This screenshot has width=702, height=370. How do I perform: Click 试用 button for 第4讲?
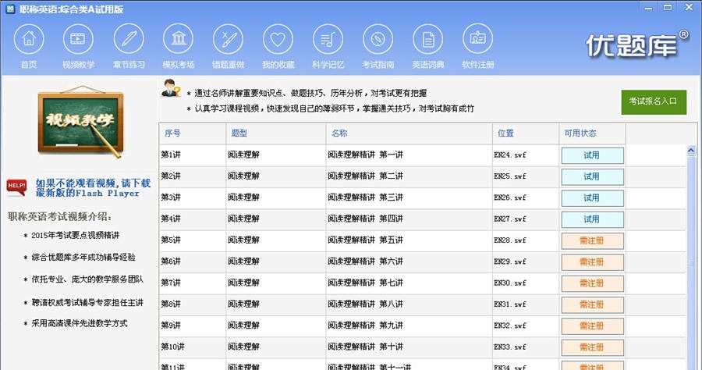[x=592, y=219]
